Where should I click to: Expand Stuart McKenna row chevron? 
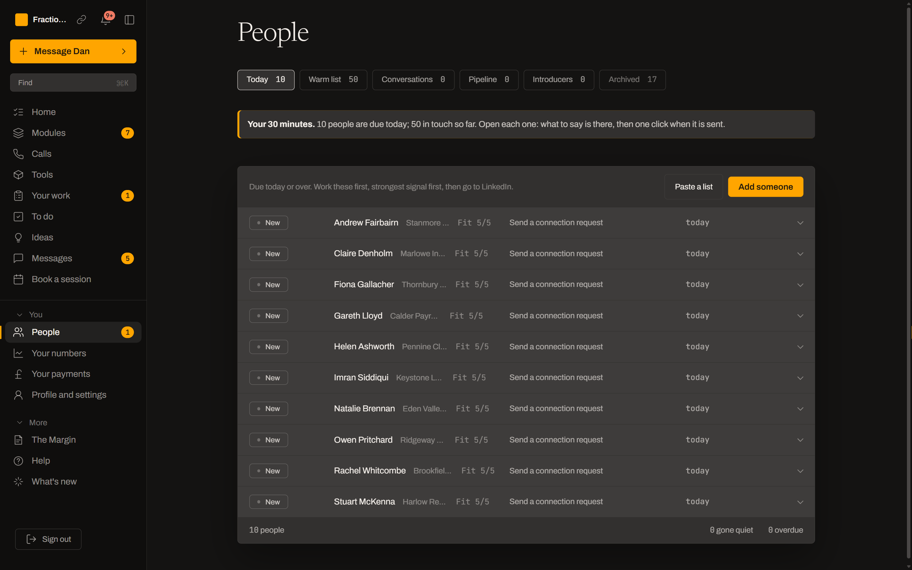(800, 502)
